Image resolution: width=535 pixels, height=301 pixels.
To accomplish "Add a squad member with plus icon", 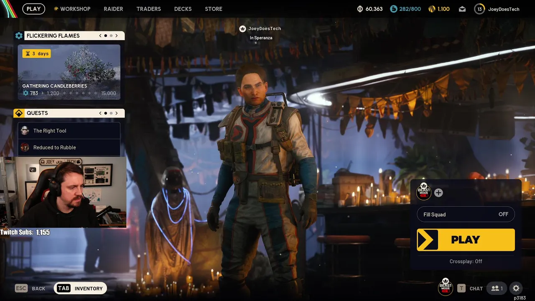I will (x=438, y=193).
